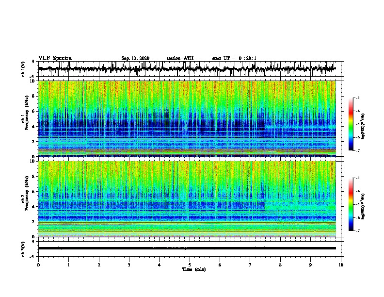Click the "VLF Spectra" title text
Viewport: 384px width, 297px height.
click(55, 58)
